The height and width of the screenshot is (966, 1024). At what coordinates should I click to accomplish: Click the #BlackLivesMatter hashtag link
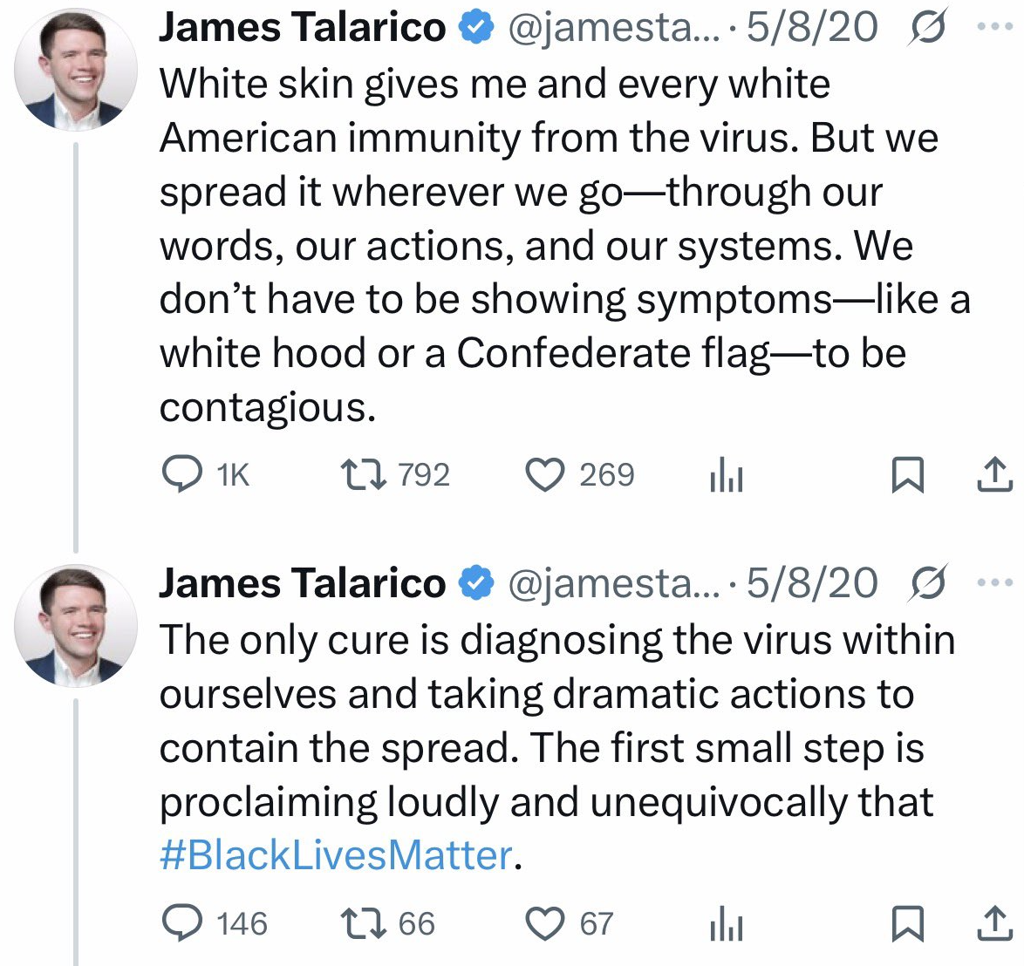pos(335,855)
